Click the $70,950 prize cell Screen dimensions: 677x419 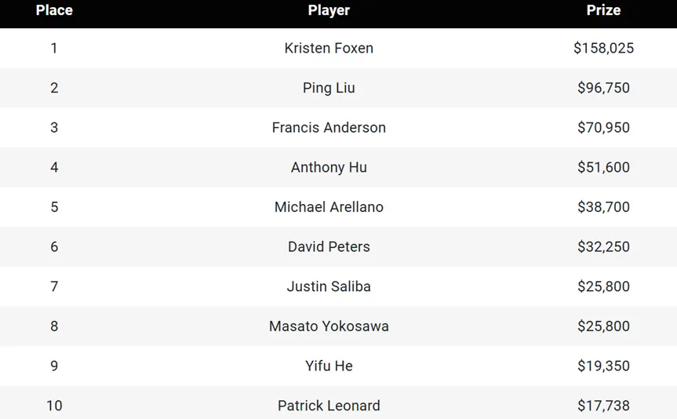tap(603, 127)
